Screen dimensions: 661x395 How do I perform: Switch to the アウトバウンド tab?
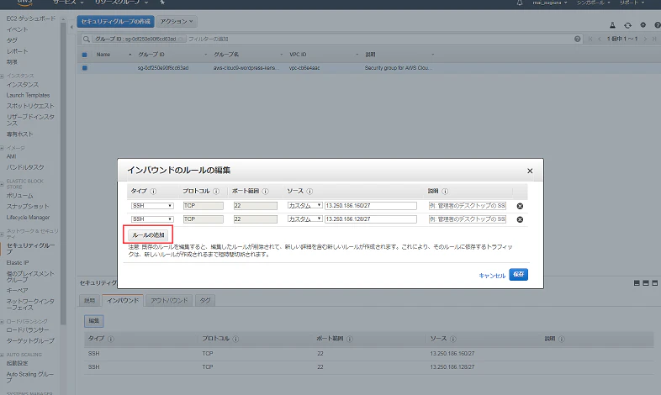(x=169, y=301)
